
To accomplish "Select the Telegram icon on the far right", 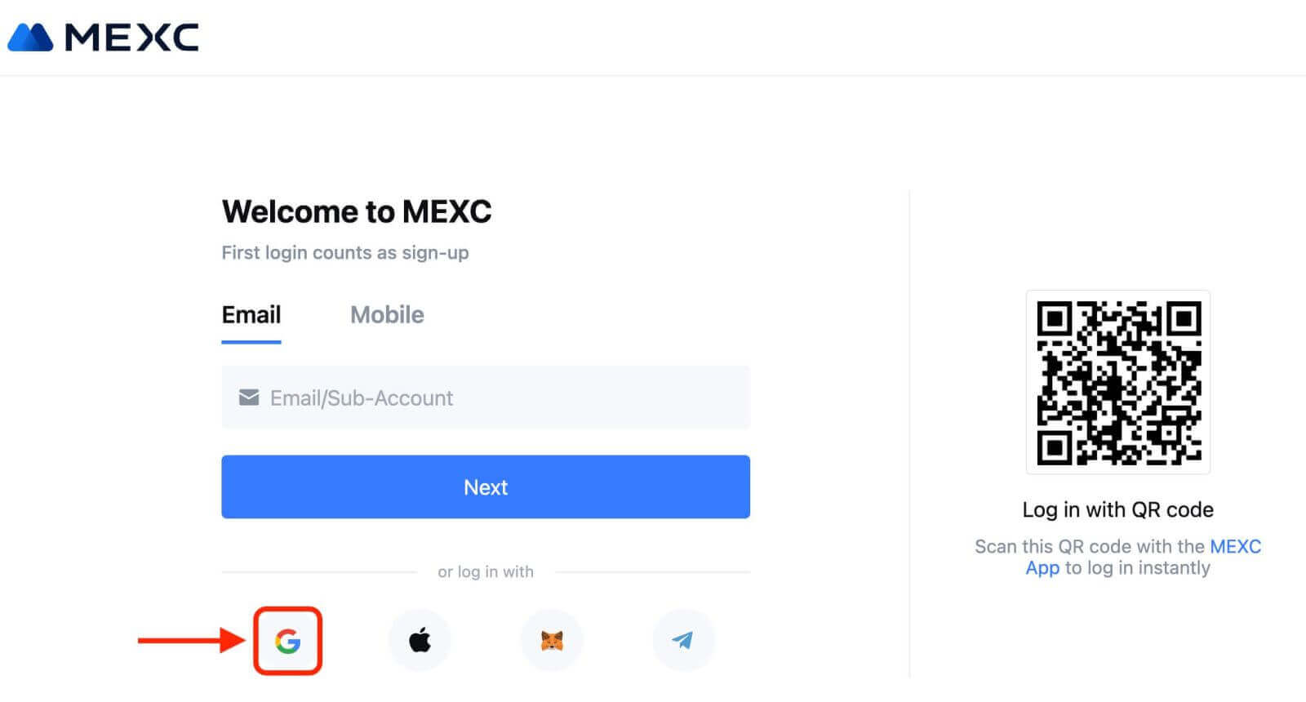I will point(684,640).
